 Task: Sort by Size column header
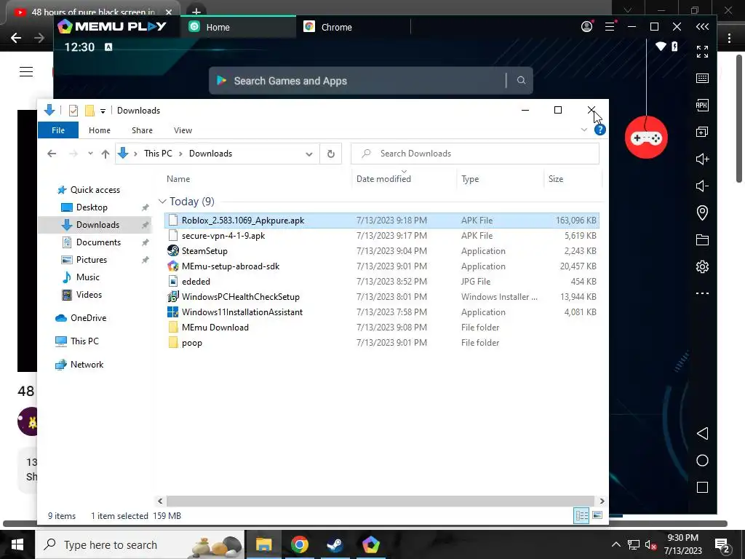pyautogui.click(x=556, y=179)
